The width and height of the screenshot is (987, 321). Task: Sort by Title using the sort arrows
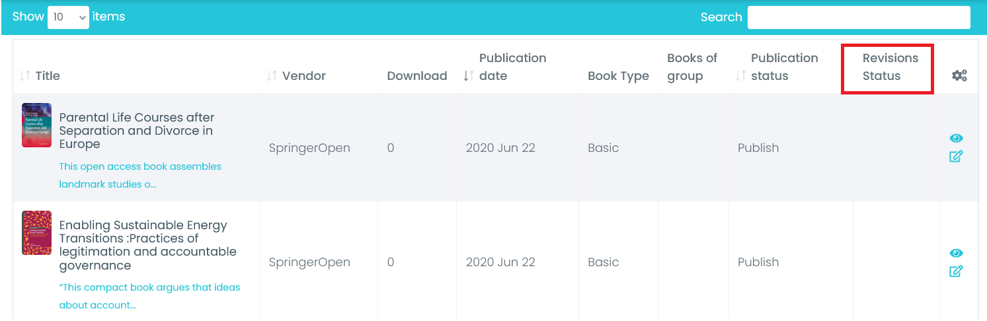pos(25,76)
